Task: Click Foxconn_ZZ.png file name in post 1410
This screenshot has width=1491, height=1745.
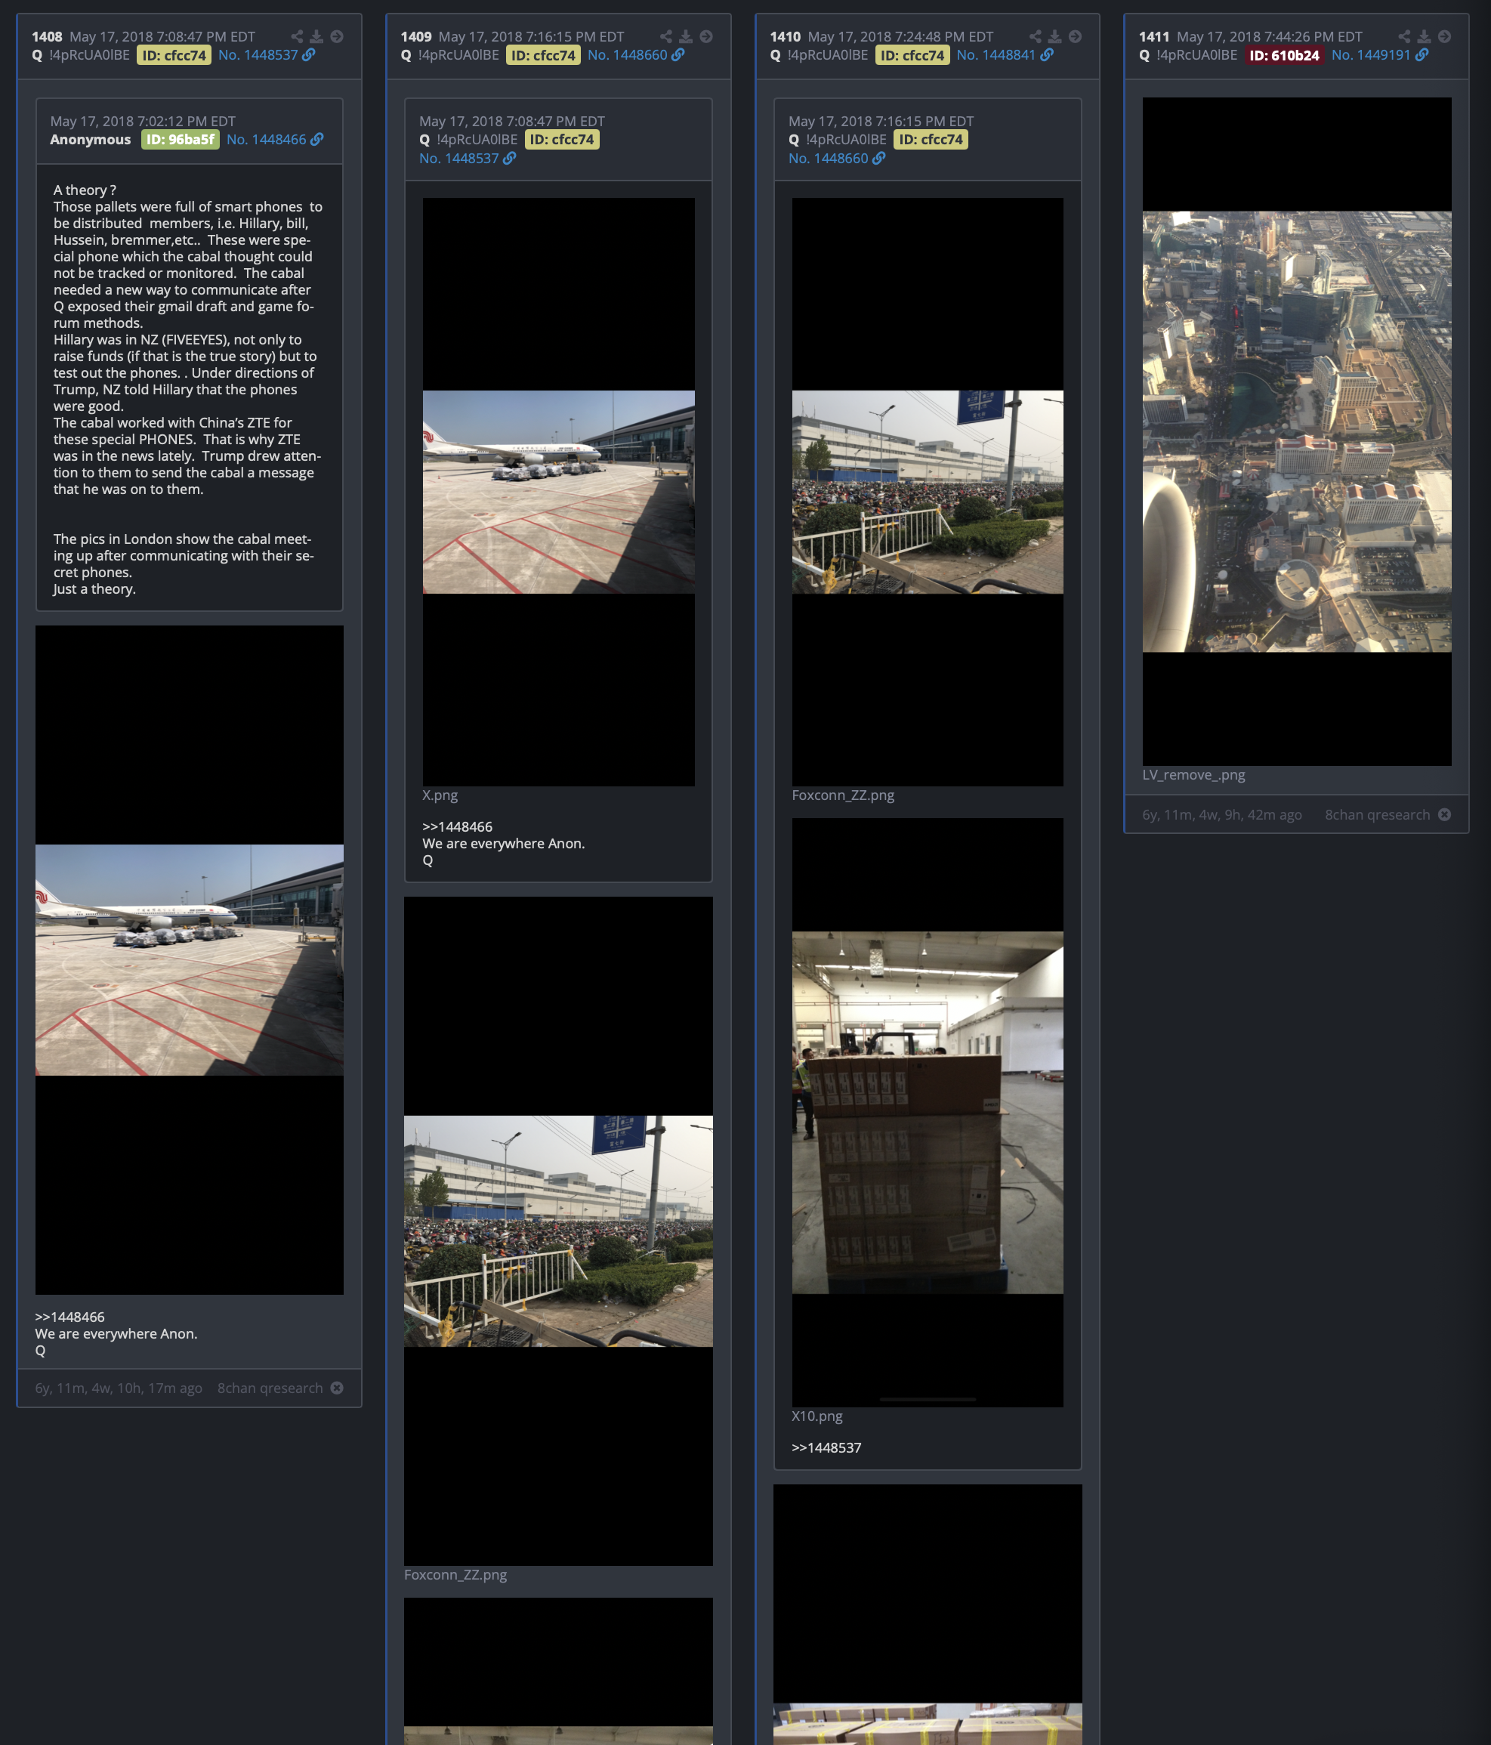Action: (x=843, y=795)
